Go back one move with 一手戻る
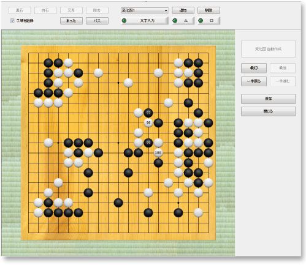 pos(254,81)
